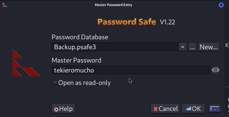Click the Backup.psafe3 combo box field
Screen dimensions: 229x117
(x=115, y=47)
